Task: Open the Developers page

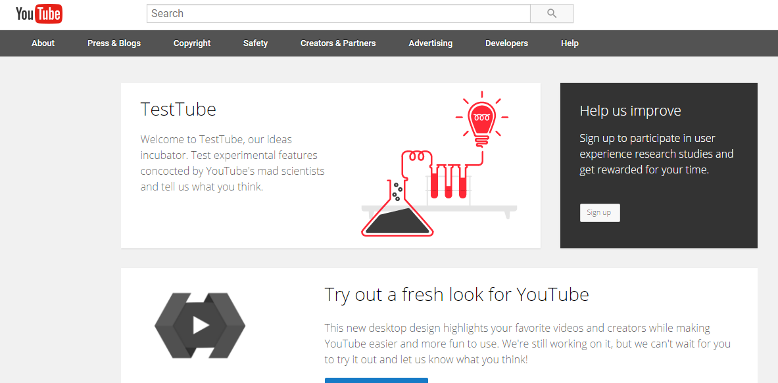Action: [506, 43]
